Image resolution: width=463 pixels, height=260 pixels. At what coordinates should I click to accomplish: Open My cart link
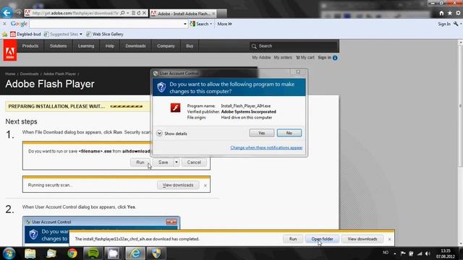click(x=305, y=58)
